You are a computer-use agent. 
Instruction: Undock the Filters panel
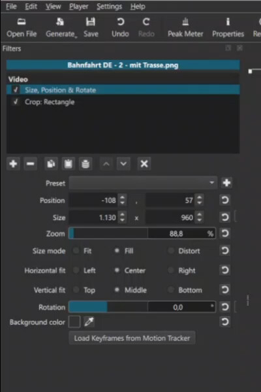click(x=228, y=48)
